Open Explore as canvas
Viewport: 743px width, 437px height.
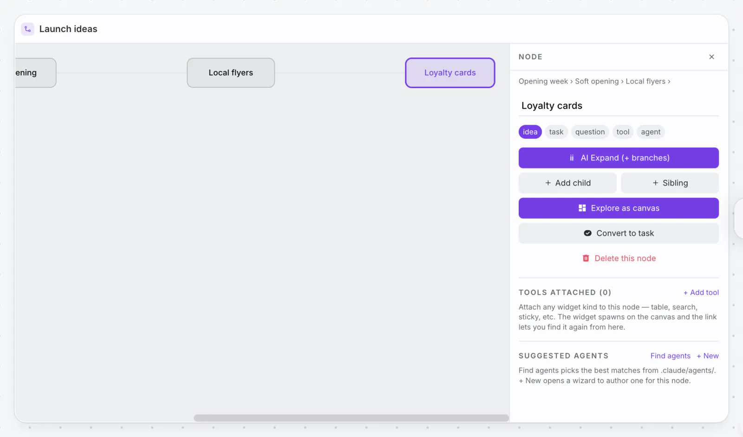619,208
